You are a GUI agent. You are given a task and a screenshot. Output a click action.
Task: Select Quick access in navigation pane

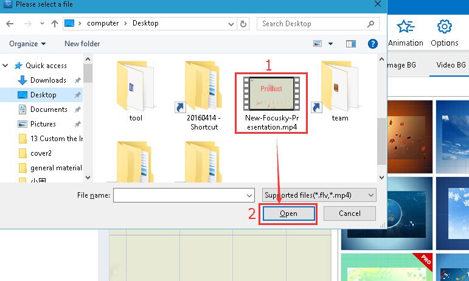click(46, 66)
